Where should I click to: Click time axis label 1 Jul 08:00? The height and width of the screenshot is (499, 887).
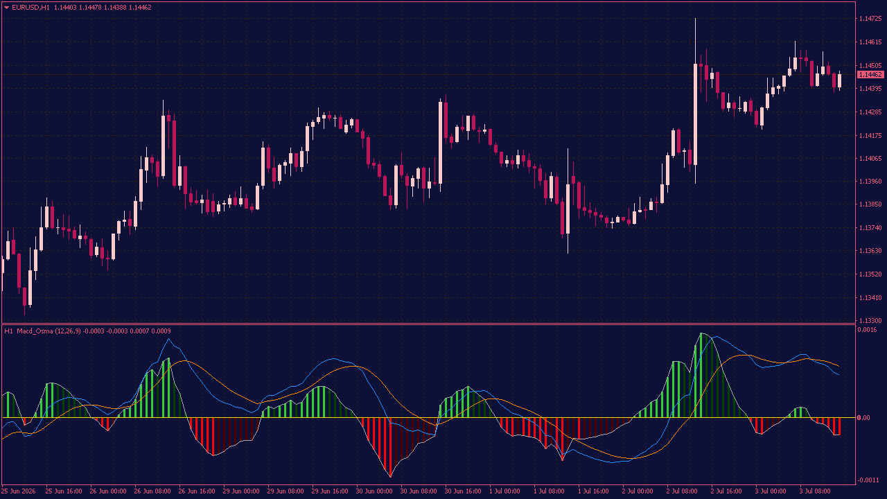pos(550,491)
